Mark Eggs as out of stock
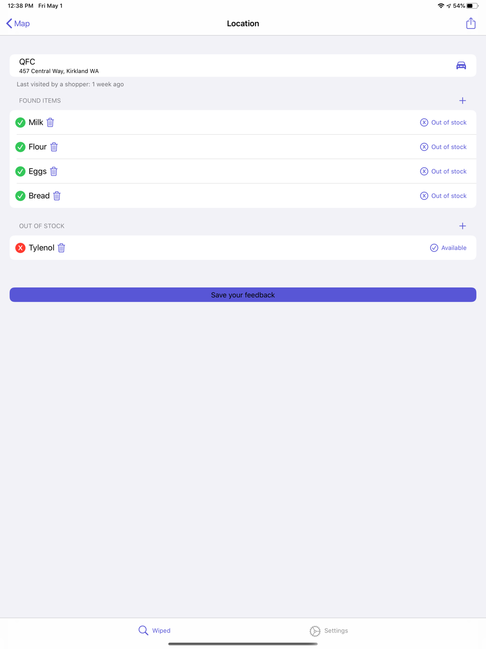 (443, 171)
